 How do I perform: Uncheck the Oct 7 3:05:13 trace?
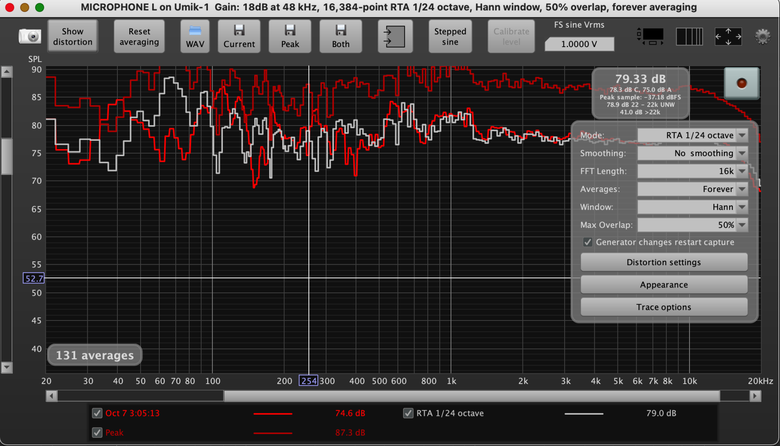pyautogui.click(x=97, y=413)
